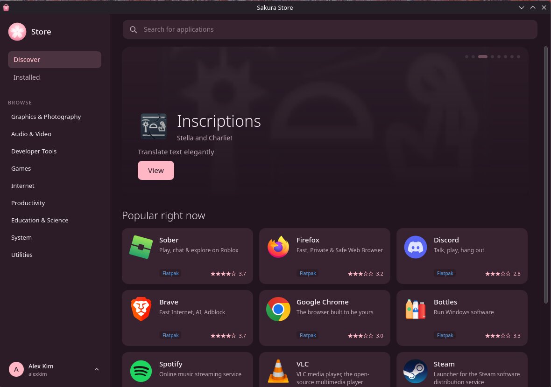This screenshot has height=387, width=551.
Task: Click the Flatpak badge on Brave
Action: coord(170,335)
